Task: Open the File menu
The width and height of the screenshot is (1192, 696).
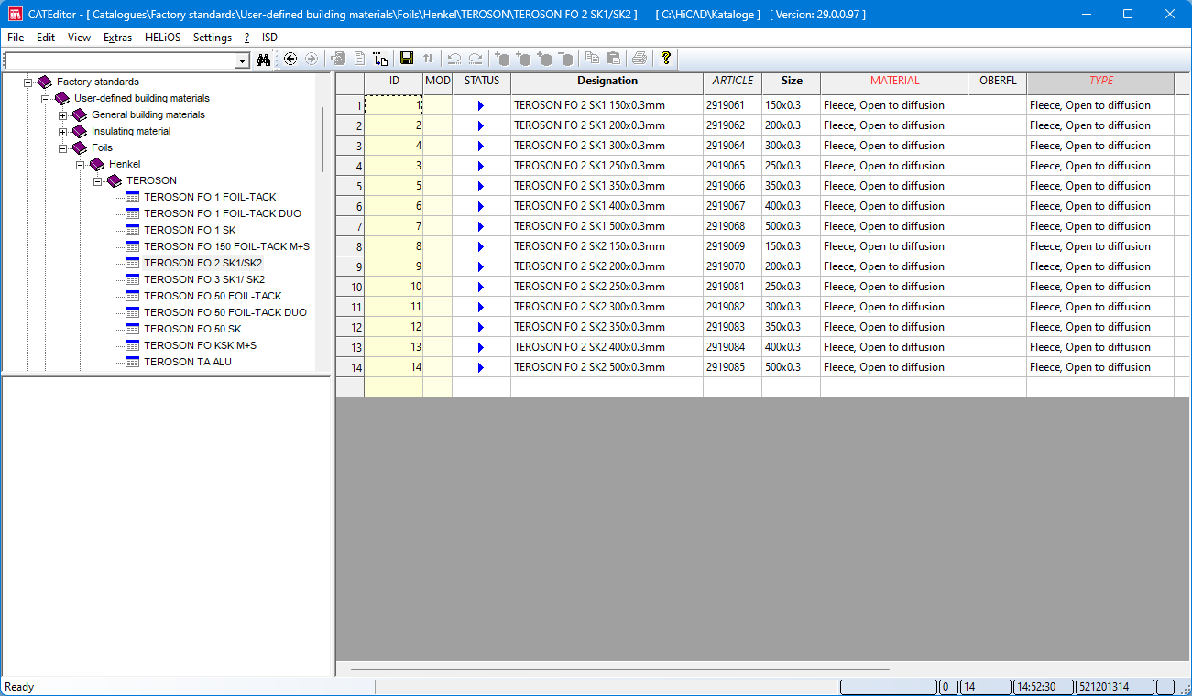Action: (16, 38)
